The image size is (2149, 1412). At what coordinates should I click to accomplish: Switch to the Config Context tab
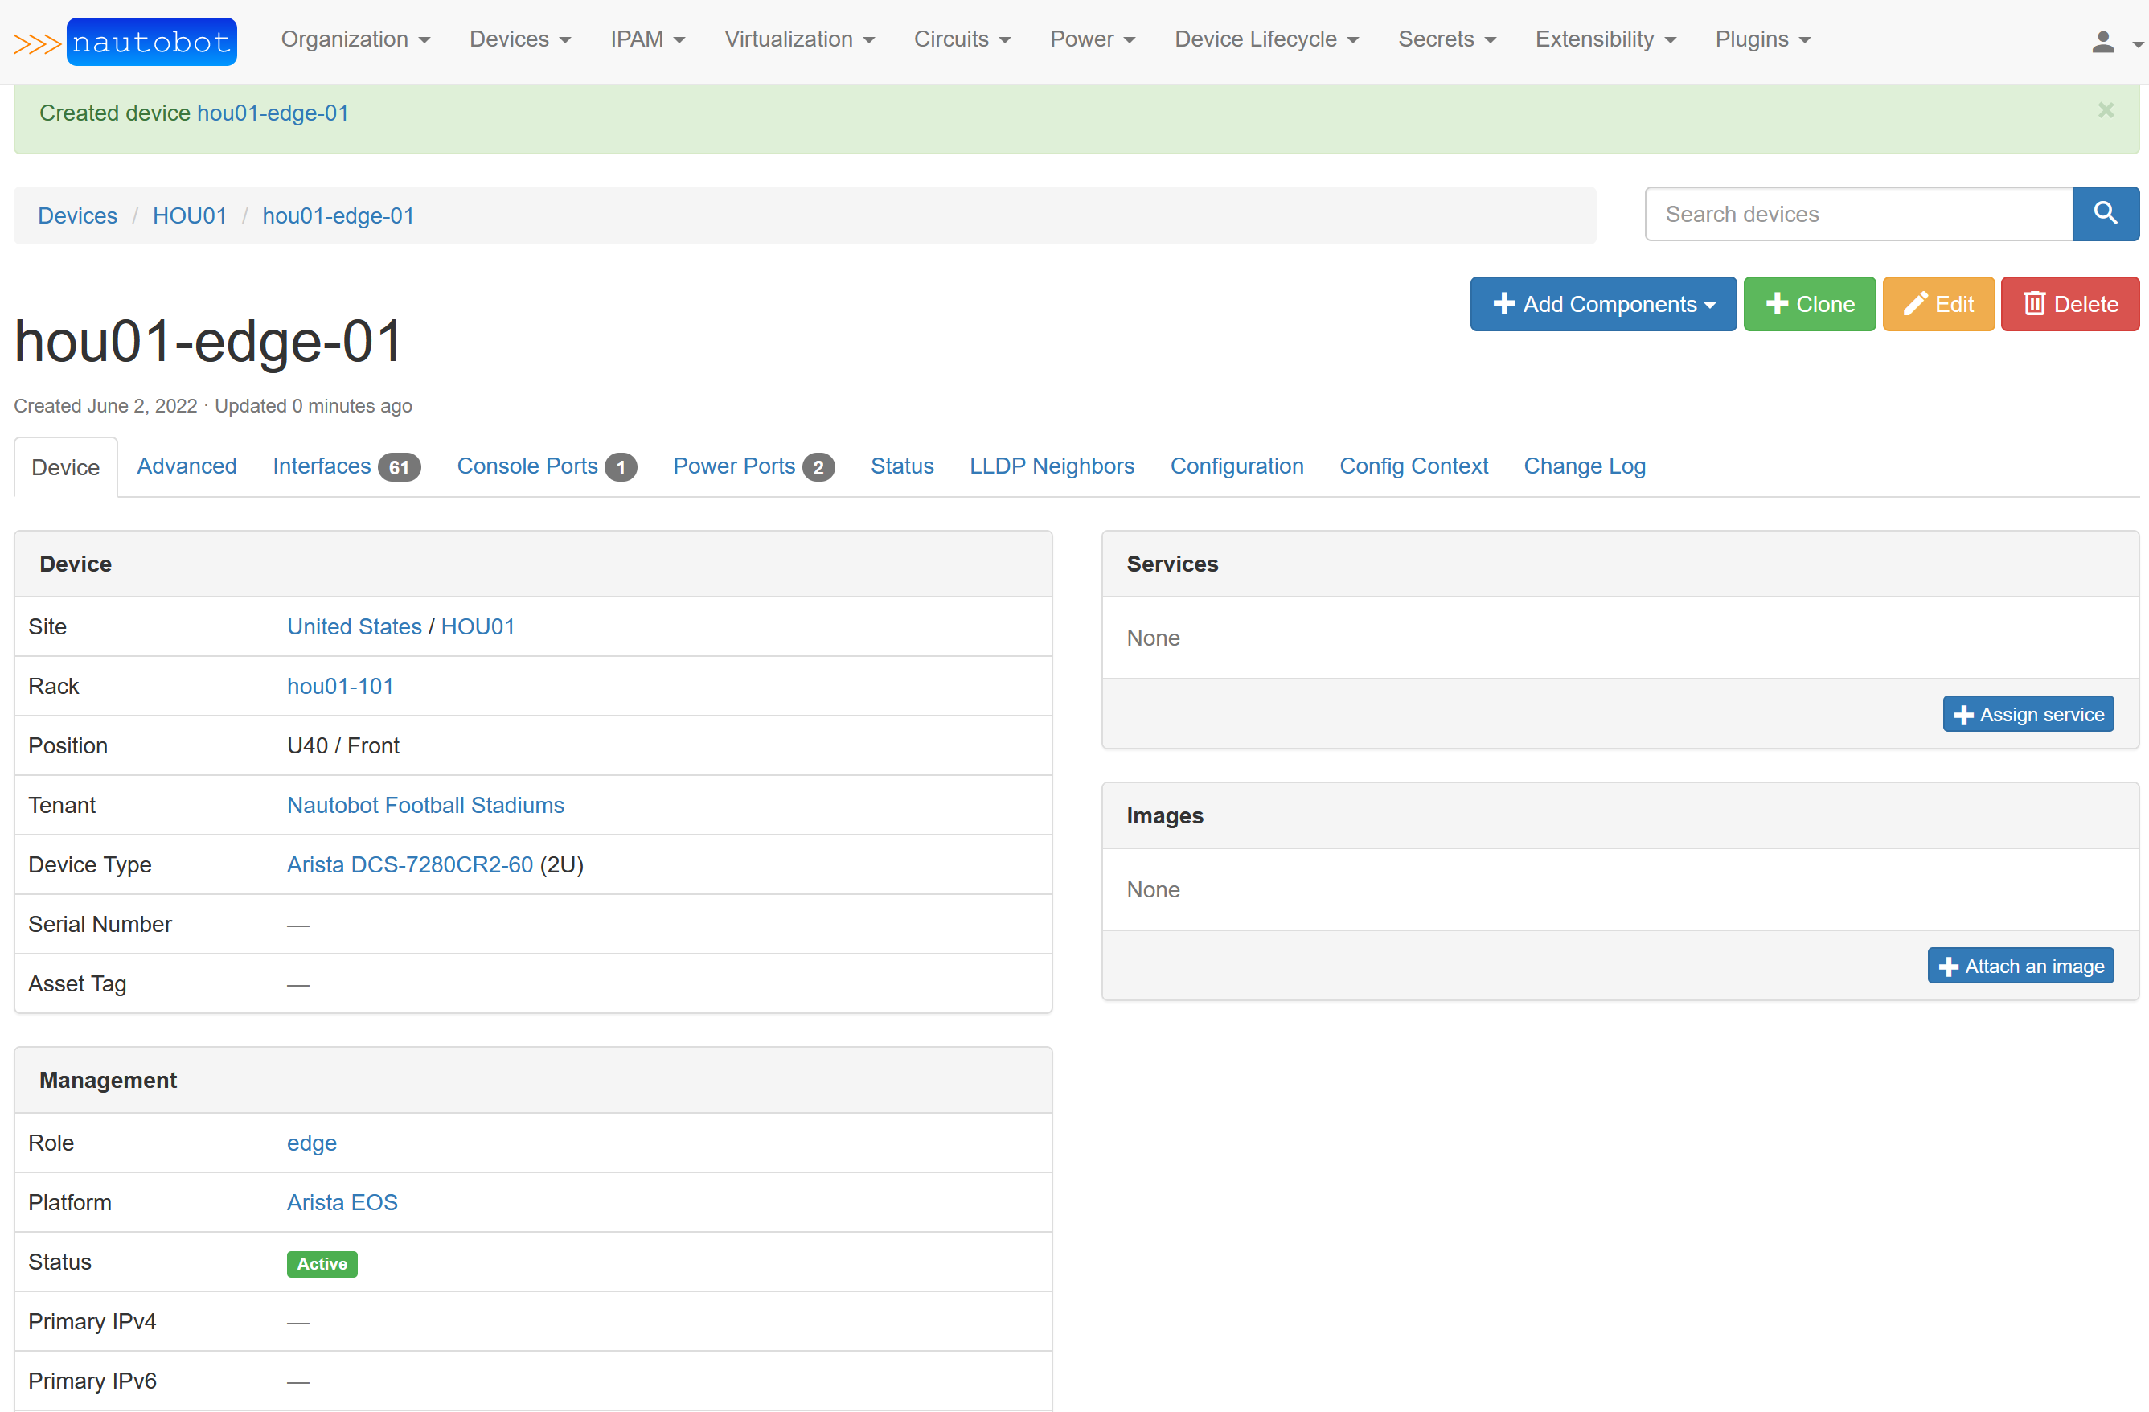(x=1413, y=466)
